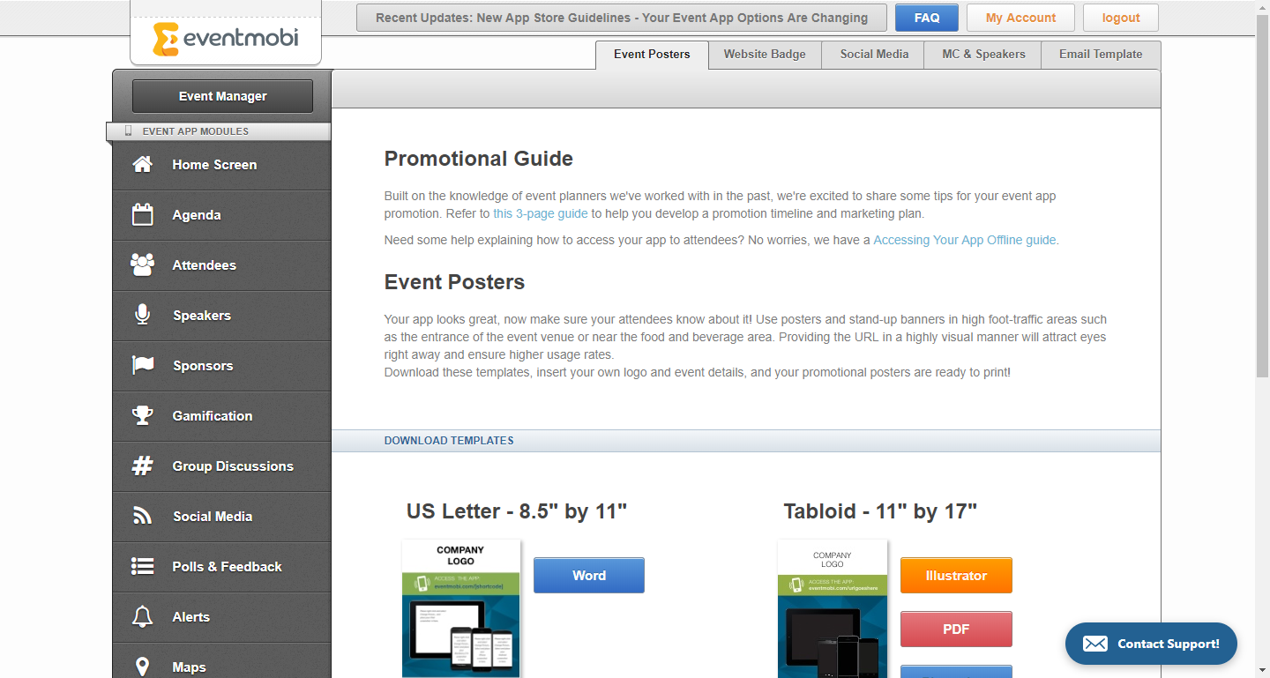The image size is (1270, 678).
Task: Click the Group Discussions hashtag icon
Action: coord(142,466)
